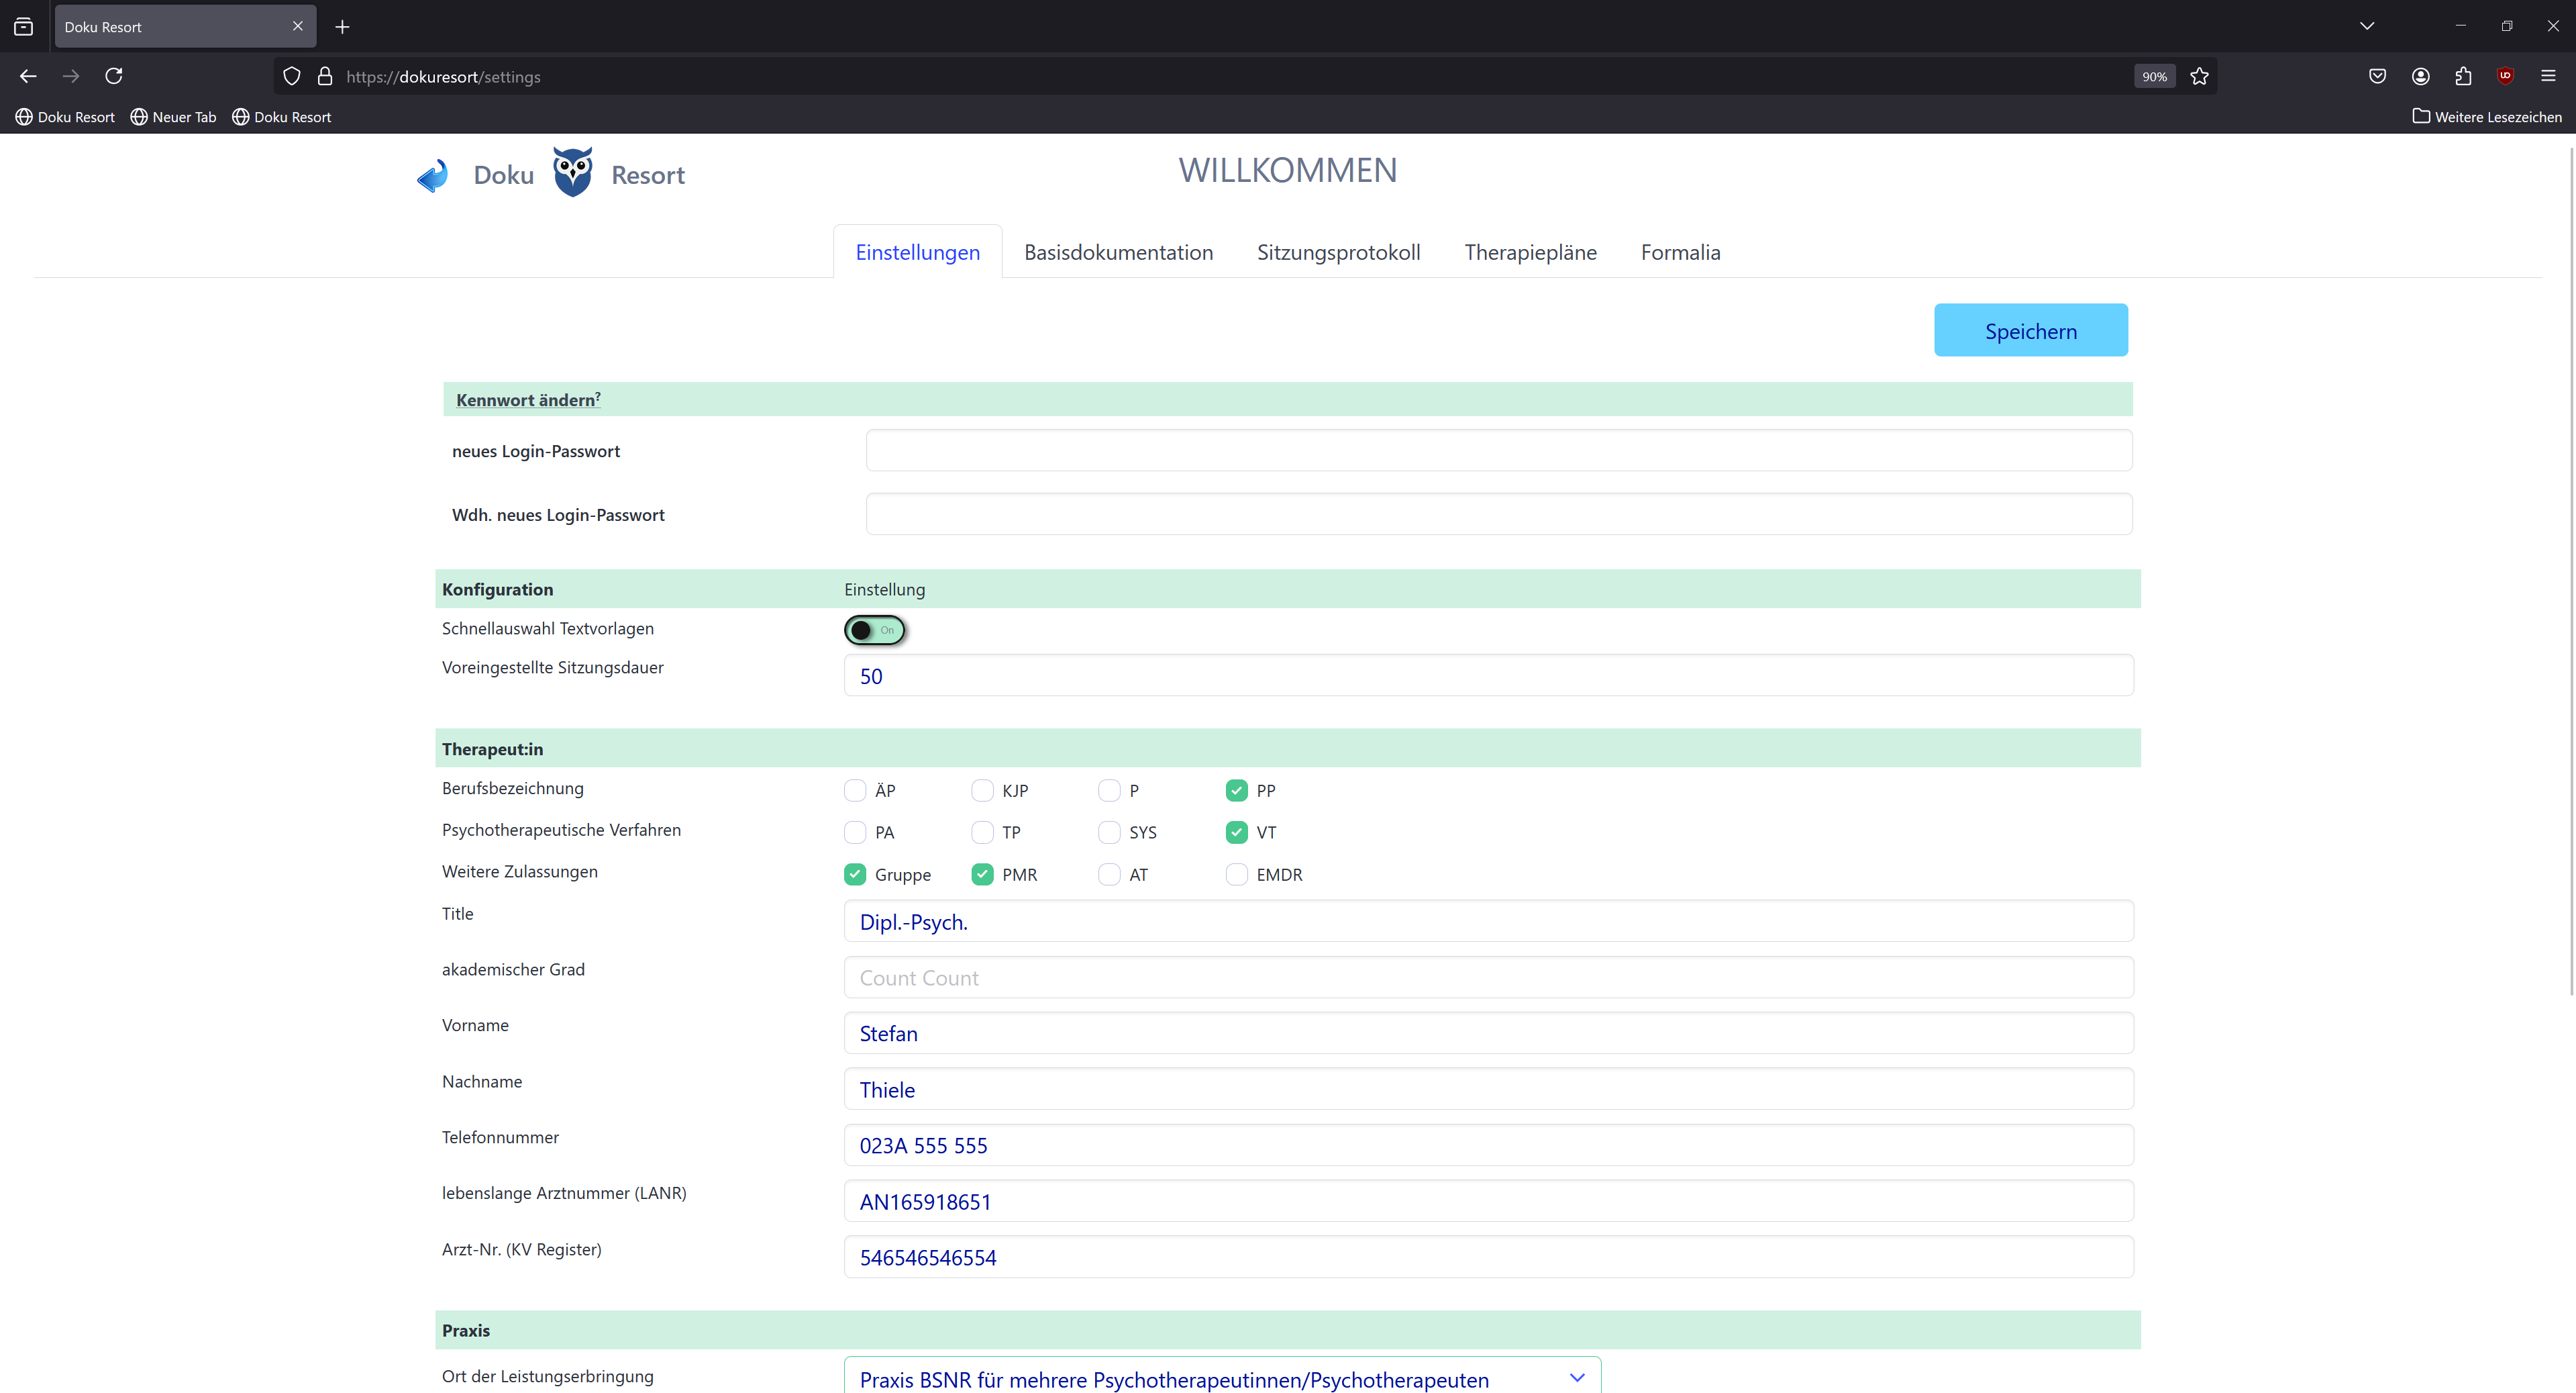Click the Speichern button
The height and width of the screenshot is (1393, 2576).
point(2030,331)
